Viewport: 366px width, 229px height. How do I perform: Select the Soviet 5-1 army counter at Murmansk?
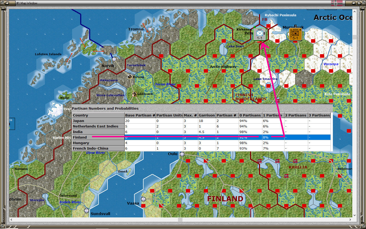[x=295, y=34]
